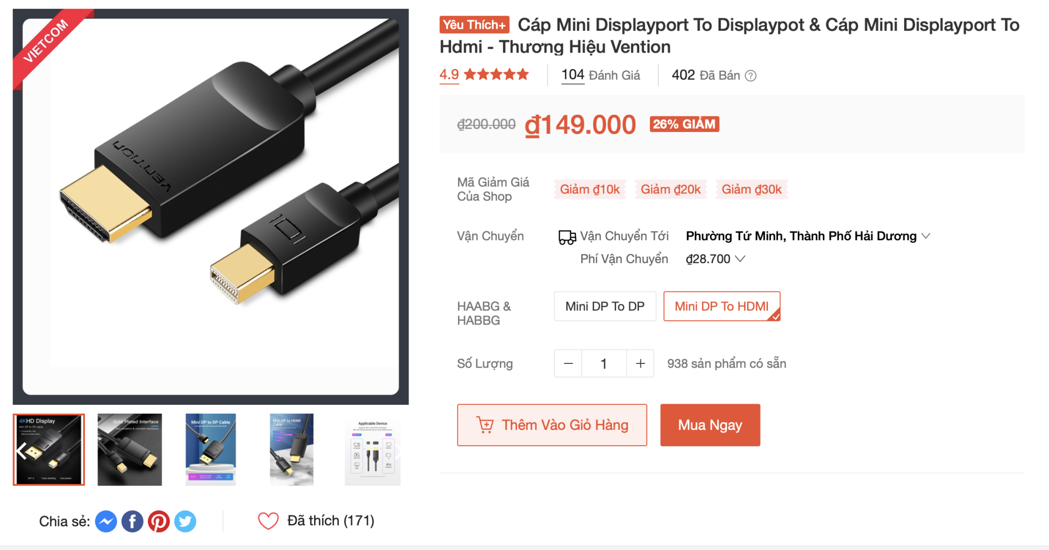Open the 104 Đánh Giá reviews link

click(601, 75)
